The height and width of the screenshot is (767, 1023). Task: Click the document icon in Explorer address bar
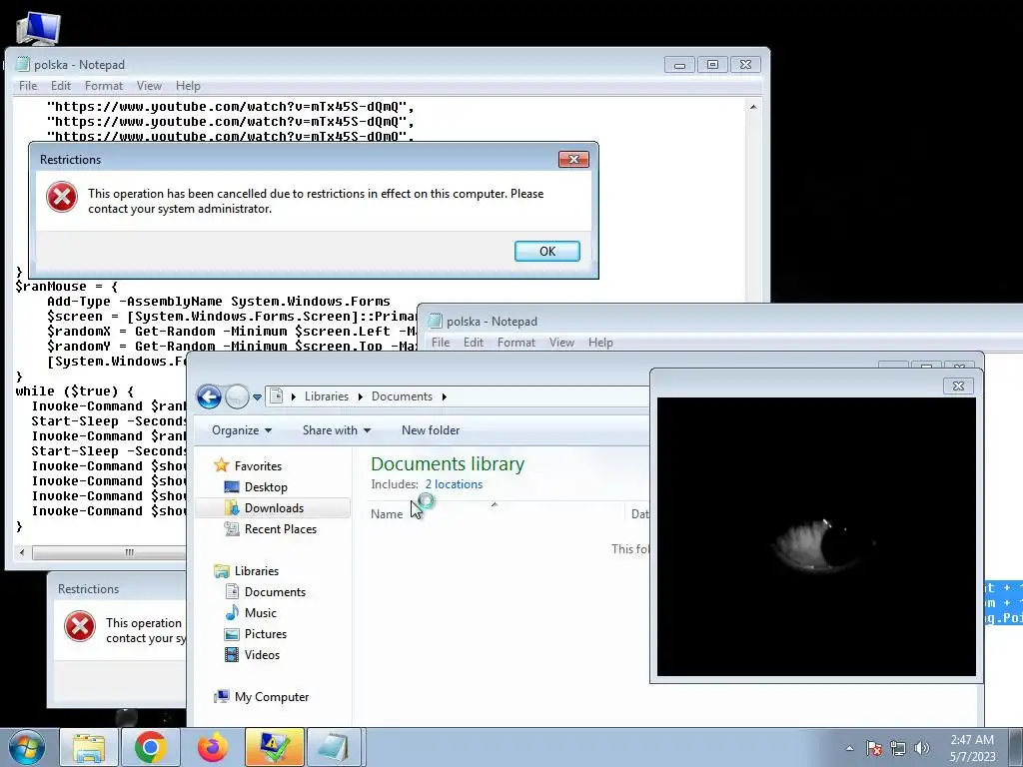276,395
